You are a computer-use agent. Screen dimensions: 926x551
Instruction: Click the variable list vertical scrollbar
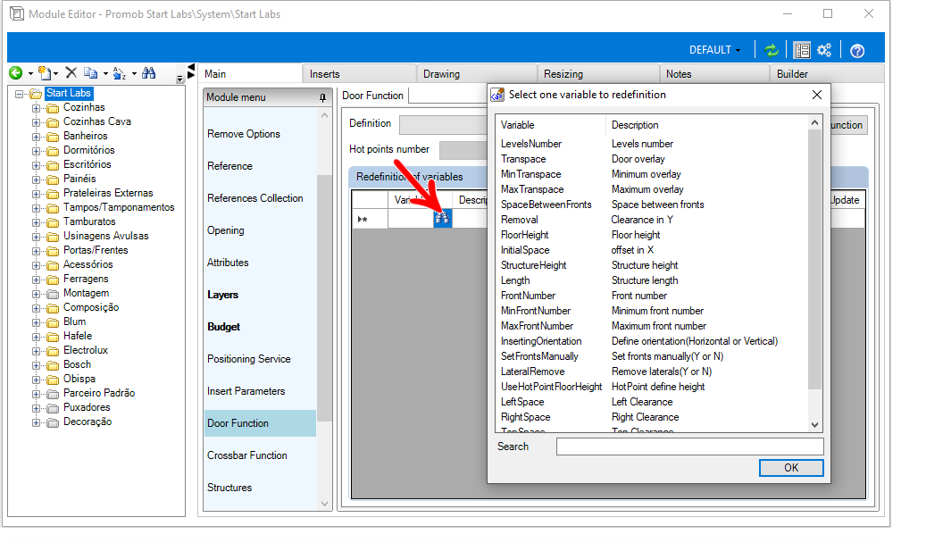pyautogui.click(x=814, y=268)
